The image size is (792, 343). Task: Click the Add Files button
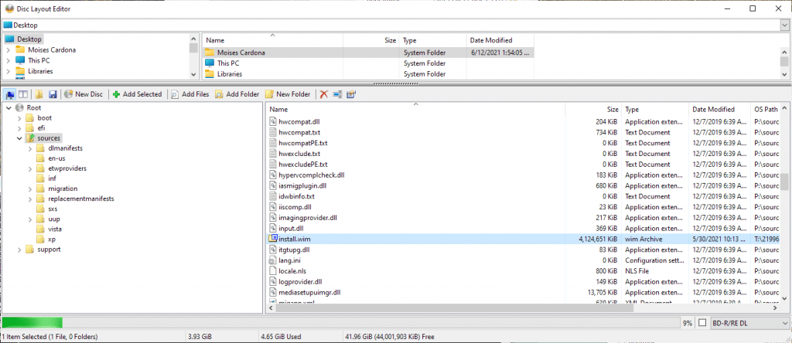(x=189, y=94)
